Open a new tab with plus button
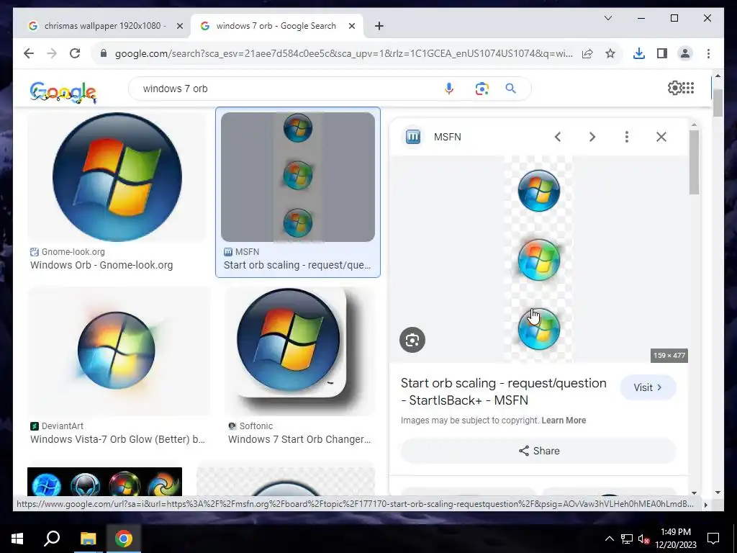The height and width of the screenshot is (553, 737). tap(379, 26)
